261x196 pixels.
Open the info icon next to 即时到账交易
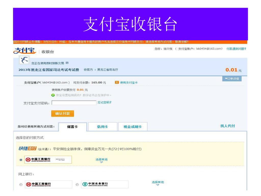(67, 63)
